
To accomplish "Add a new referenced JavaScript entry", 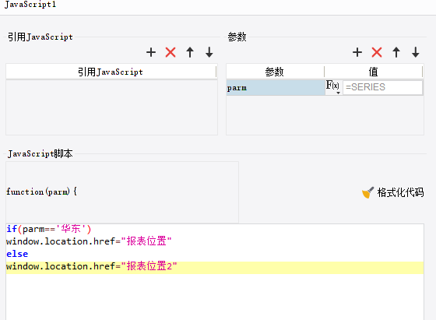I will (151, 52).
